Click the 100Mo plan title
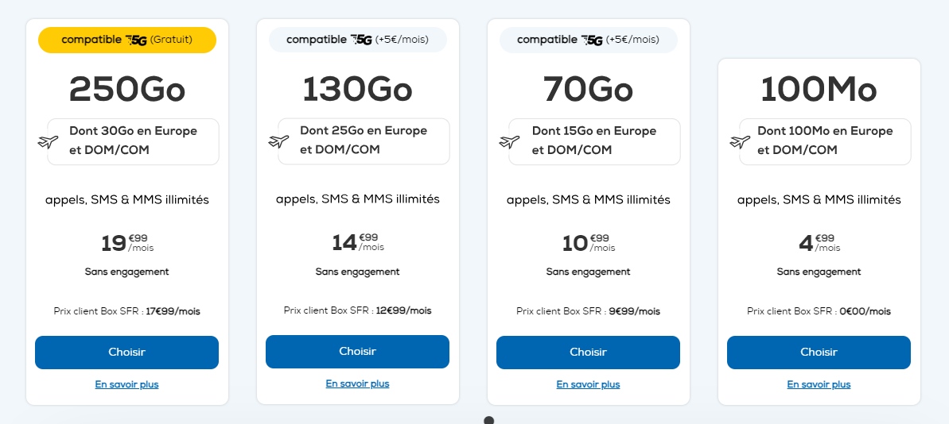 click(x=819, y=90)
